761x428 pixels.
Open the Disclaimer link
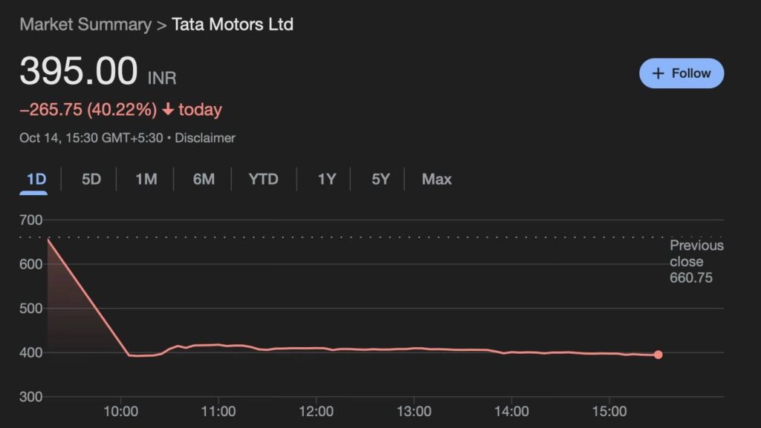click(x=205, y=138)
